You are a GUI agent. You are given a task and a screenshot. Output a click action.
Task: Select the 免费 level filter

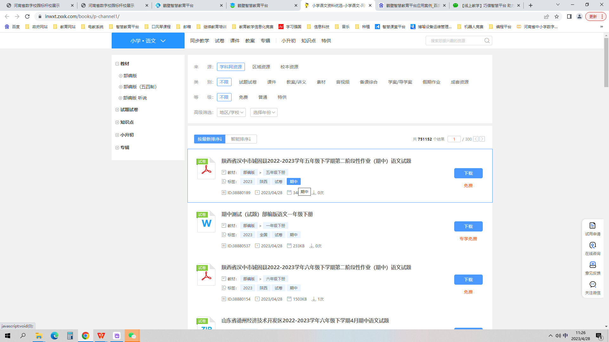point(243,97)
